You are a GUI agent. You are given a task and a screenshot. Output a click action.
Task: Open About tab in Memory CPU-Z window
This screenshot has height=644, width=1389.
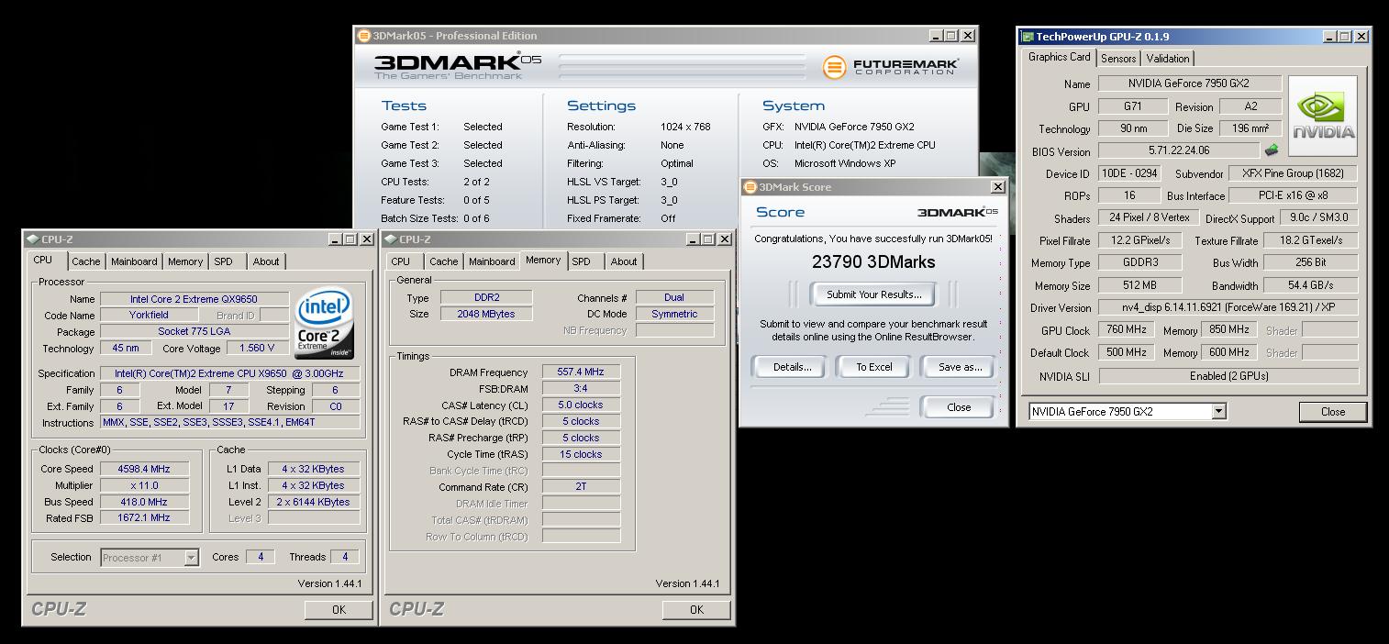(x=624, y=261)
